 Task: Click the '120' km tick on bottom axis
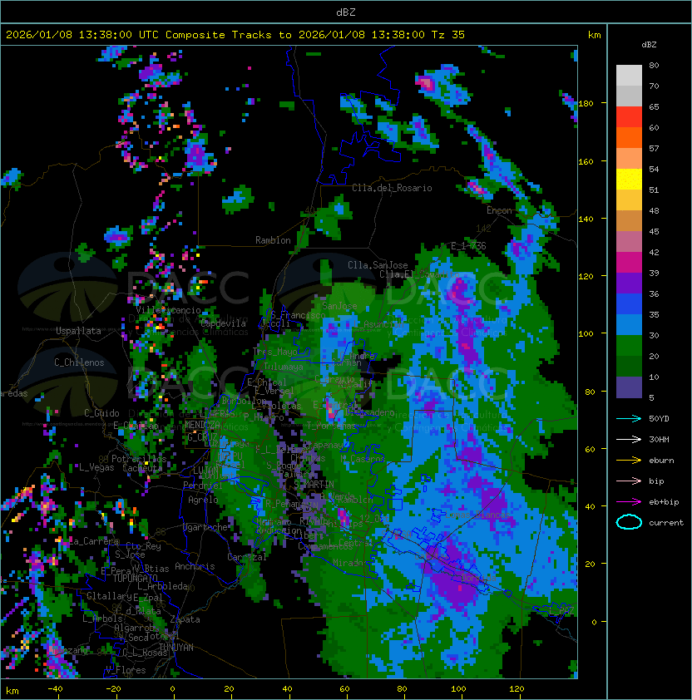[517, 689]
